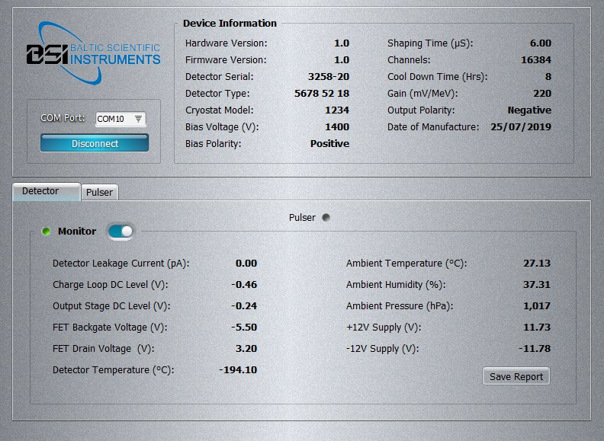Toggle the Monitor switch off
Screen dimensions: 604x441
[120, 232]
